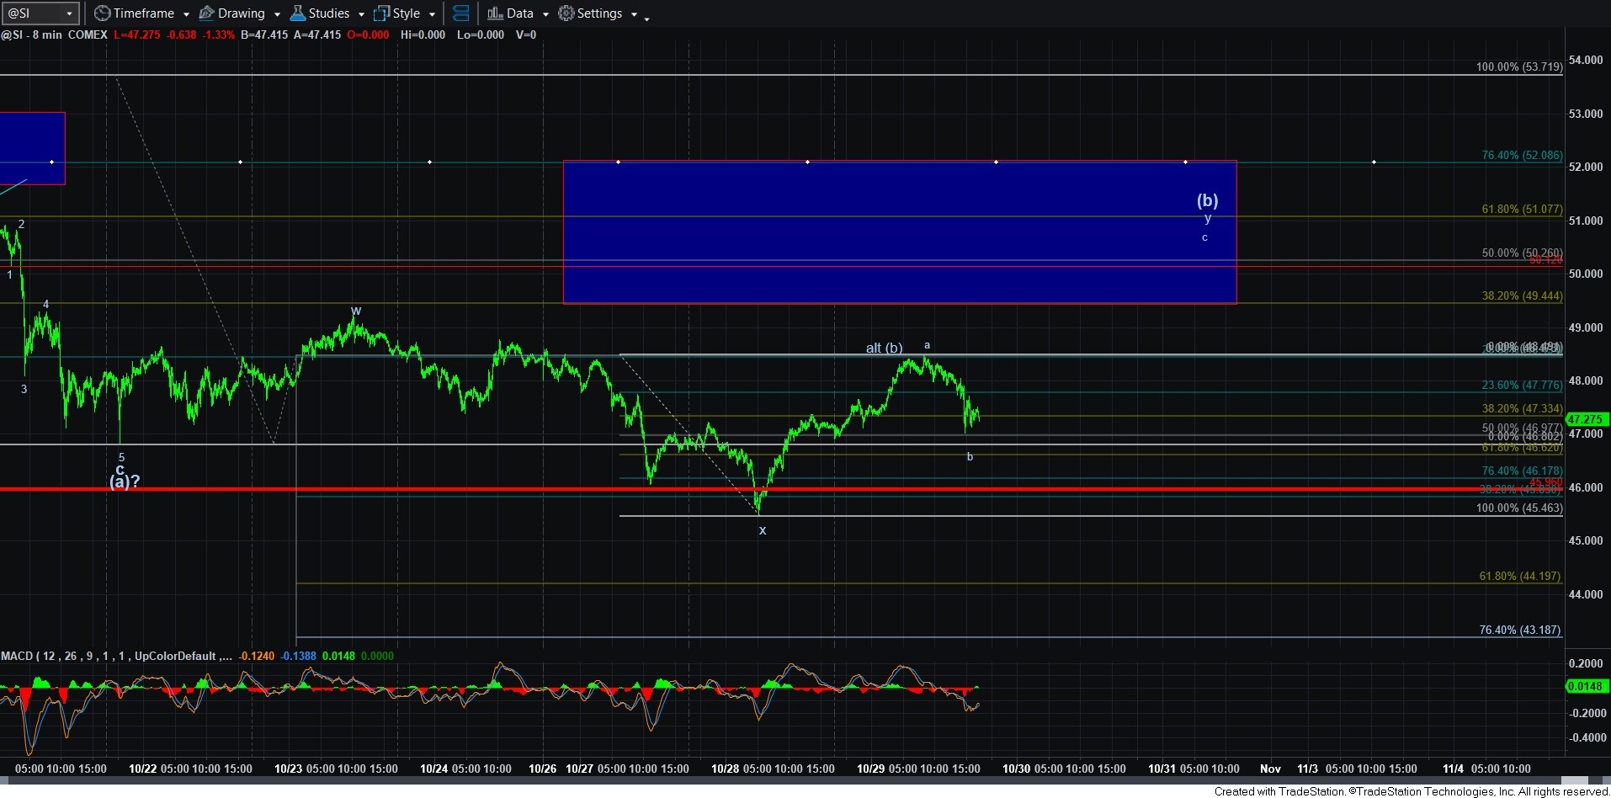Click the Timeframe clock icon
This screenshot has height=798, width=1611.
(x=102, y=13)
